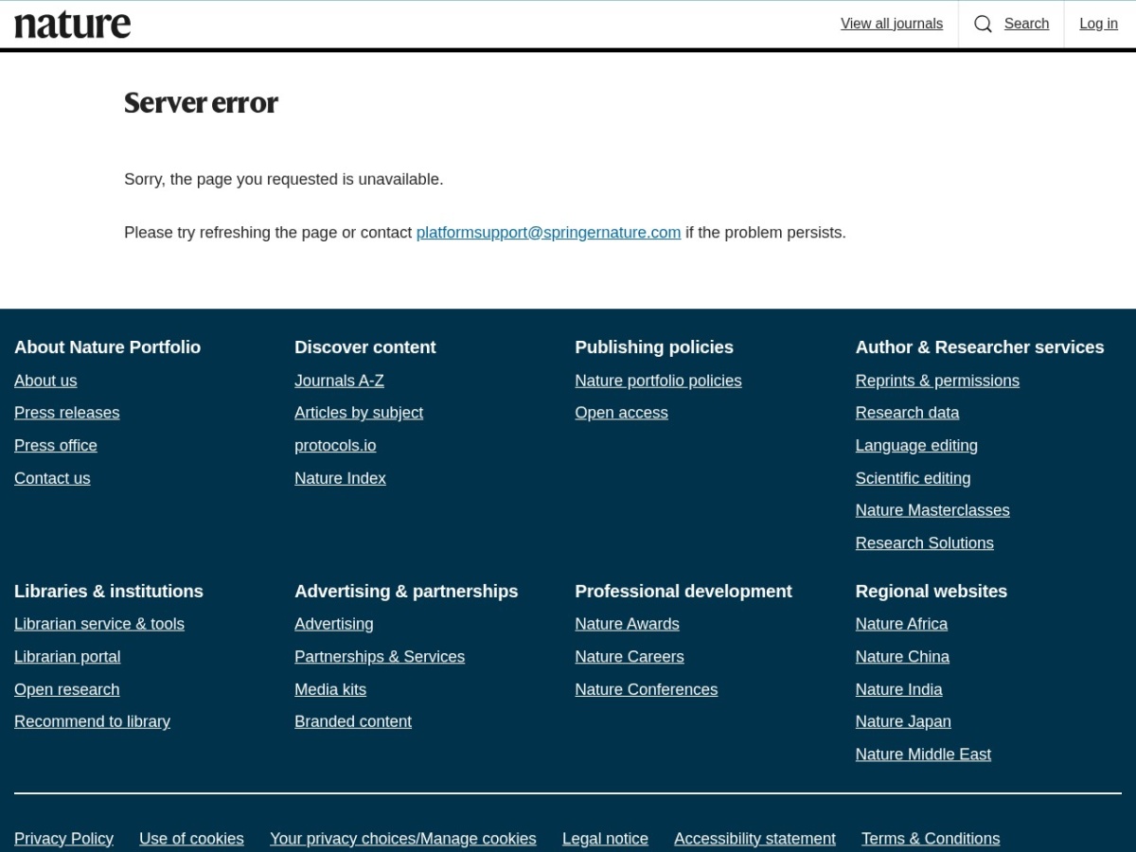This screenshot has width=1136, height=852.
Task: Open Terms & Conditions
Action: click(931, 839)
